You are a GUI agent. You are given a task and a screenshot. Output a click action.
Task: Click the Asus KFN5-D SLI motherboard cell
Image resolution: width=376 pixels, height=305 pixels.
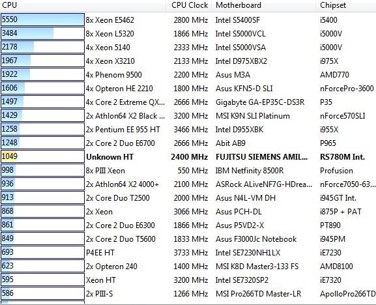(244, 88)
